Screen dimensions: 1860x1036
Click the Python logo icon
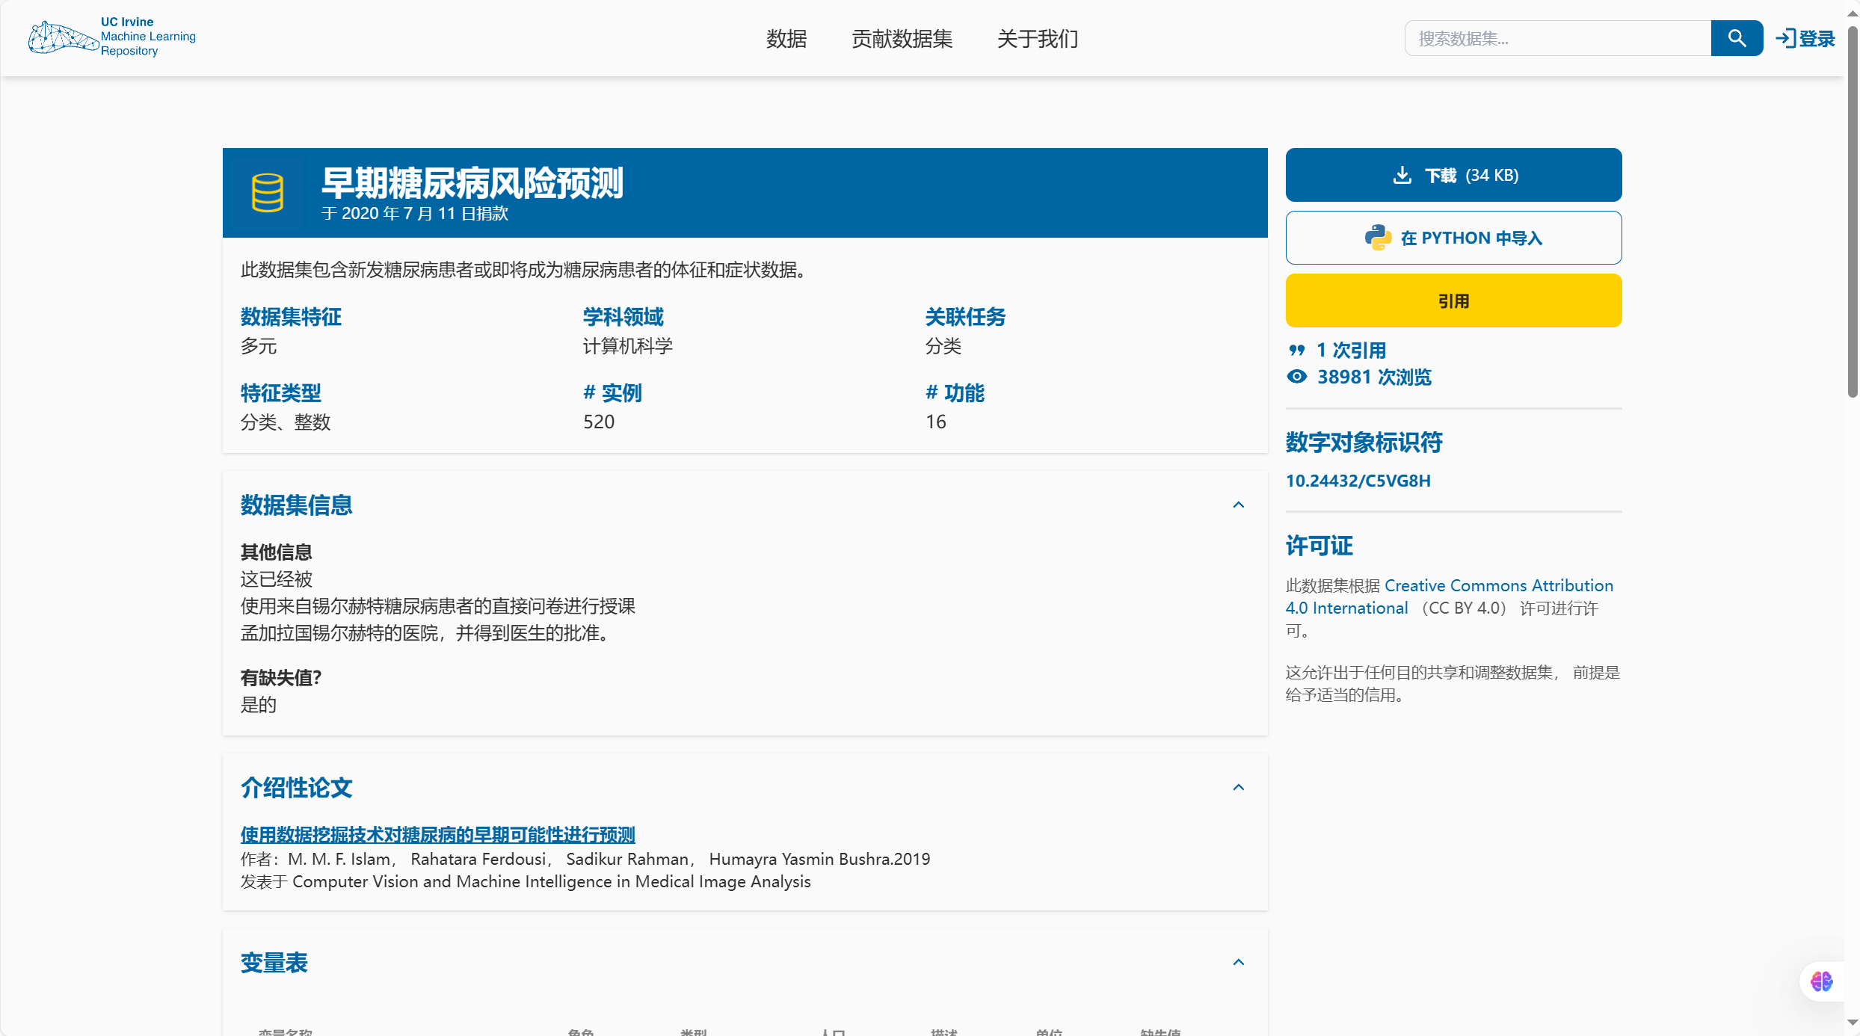point(1377,238)
